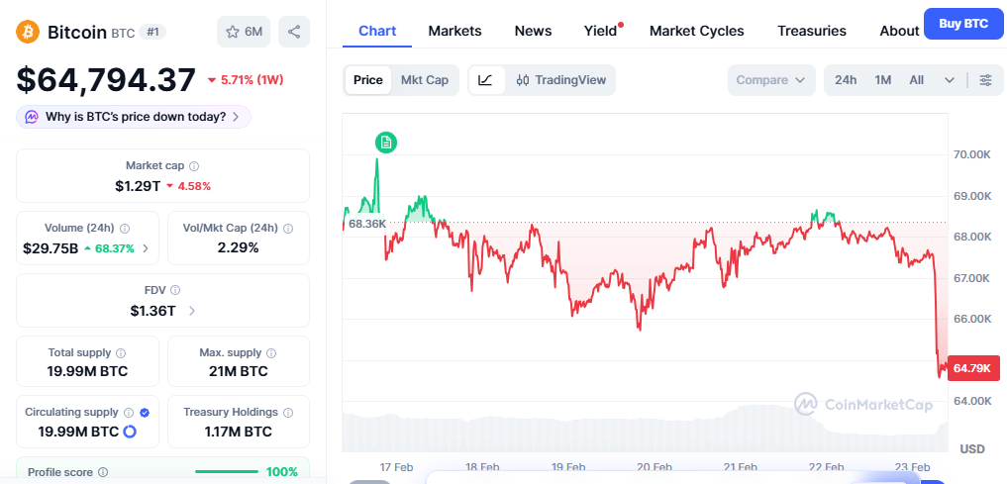Click the AI chat icon beside price question

[x=32, y=117]
